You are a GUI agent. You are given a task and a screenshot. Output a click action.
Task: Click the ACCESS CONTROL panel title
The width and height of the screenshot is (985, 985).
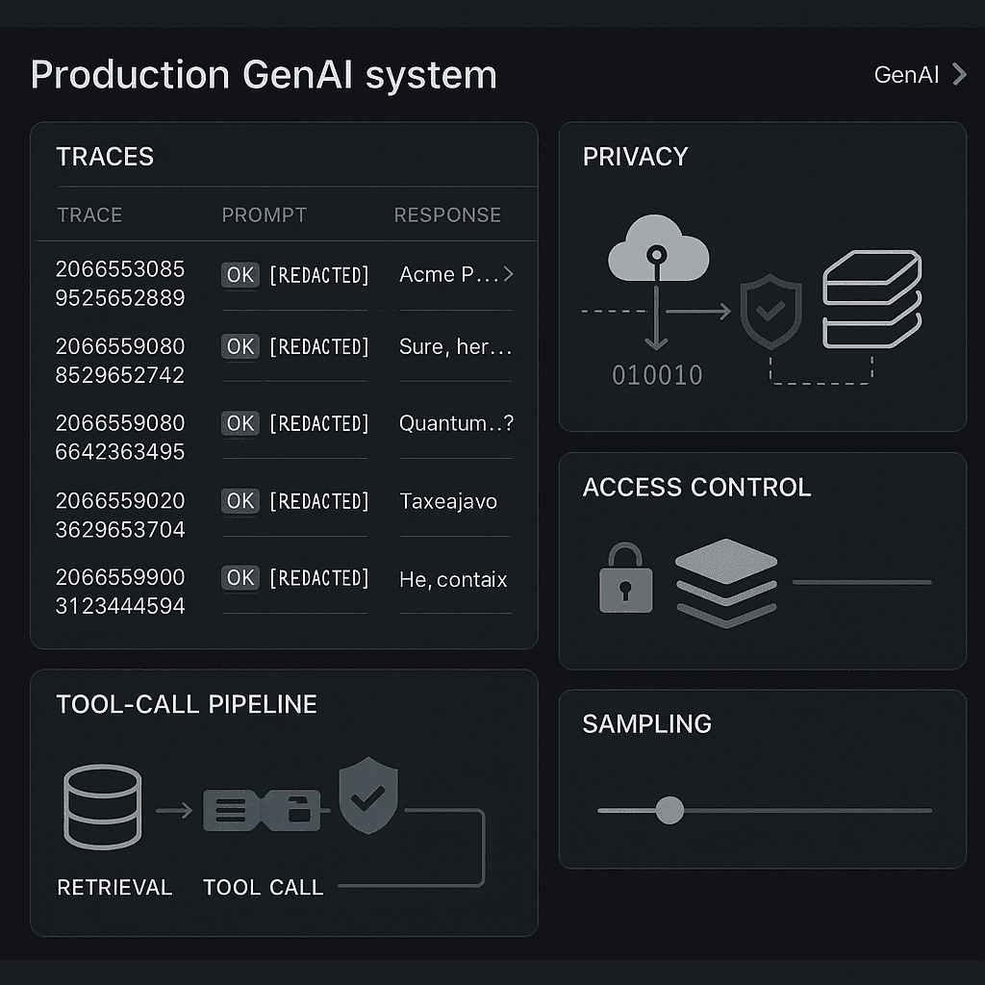coord(696,488)
